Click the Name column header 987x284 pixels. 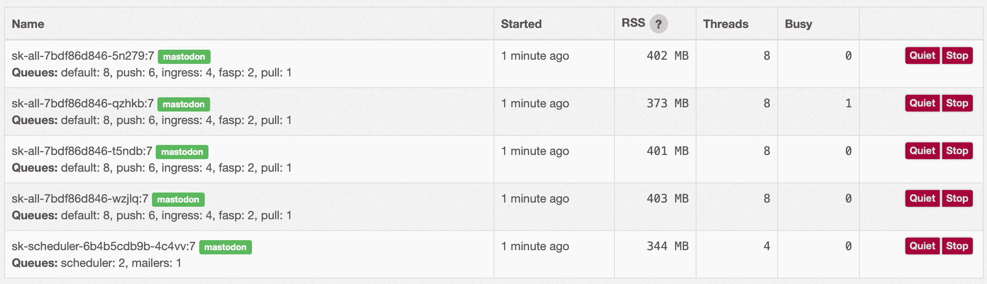tap(28, 24)
